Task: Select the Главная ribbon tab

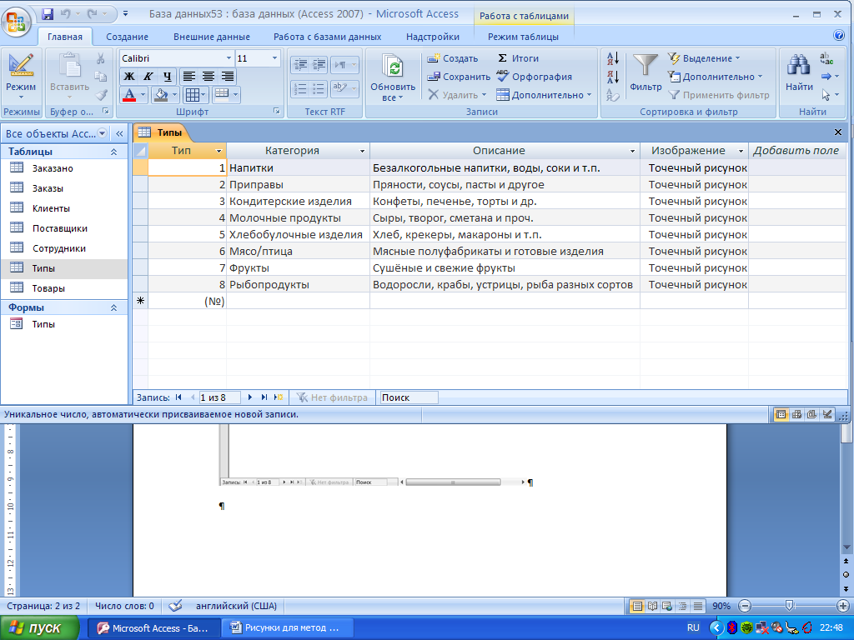Action: (x=65, y=37)
